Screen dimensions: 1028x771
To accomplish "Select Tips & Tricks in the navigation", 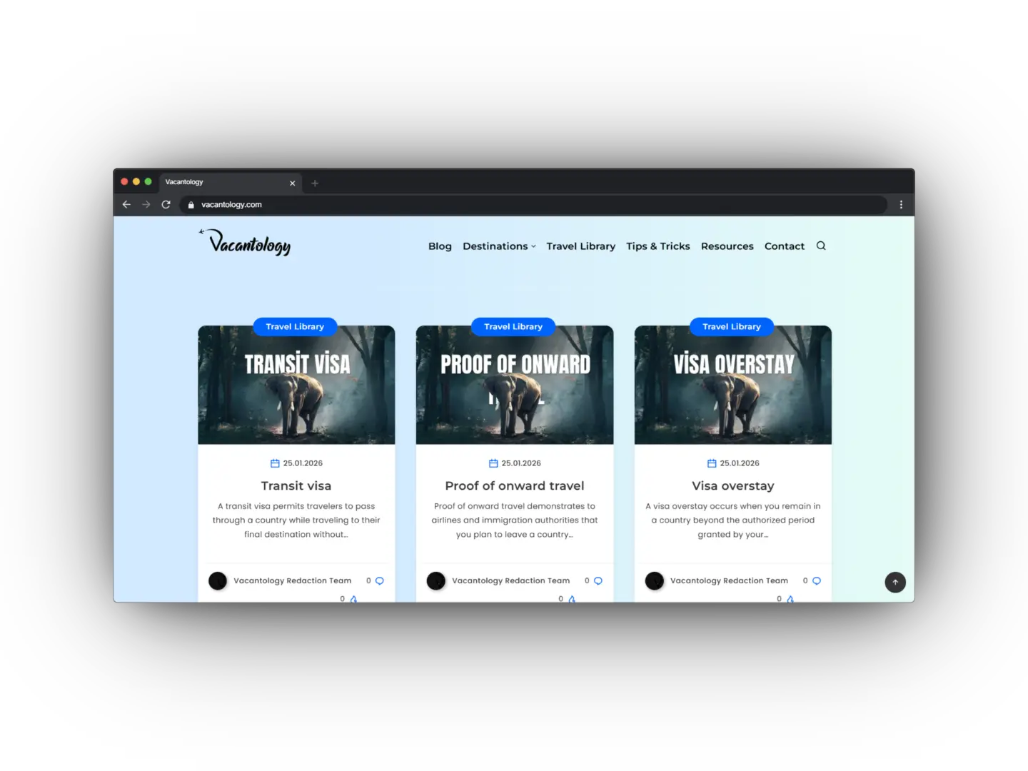I will 657,246.
